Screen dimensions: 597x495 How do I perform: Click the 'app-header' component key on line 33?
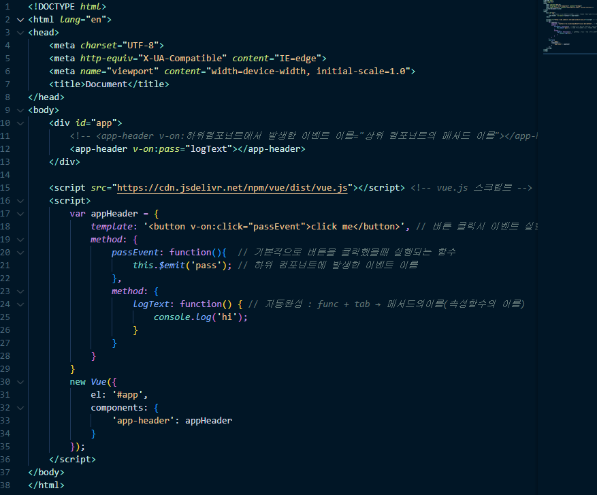(143, 421)
